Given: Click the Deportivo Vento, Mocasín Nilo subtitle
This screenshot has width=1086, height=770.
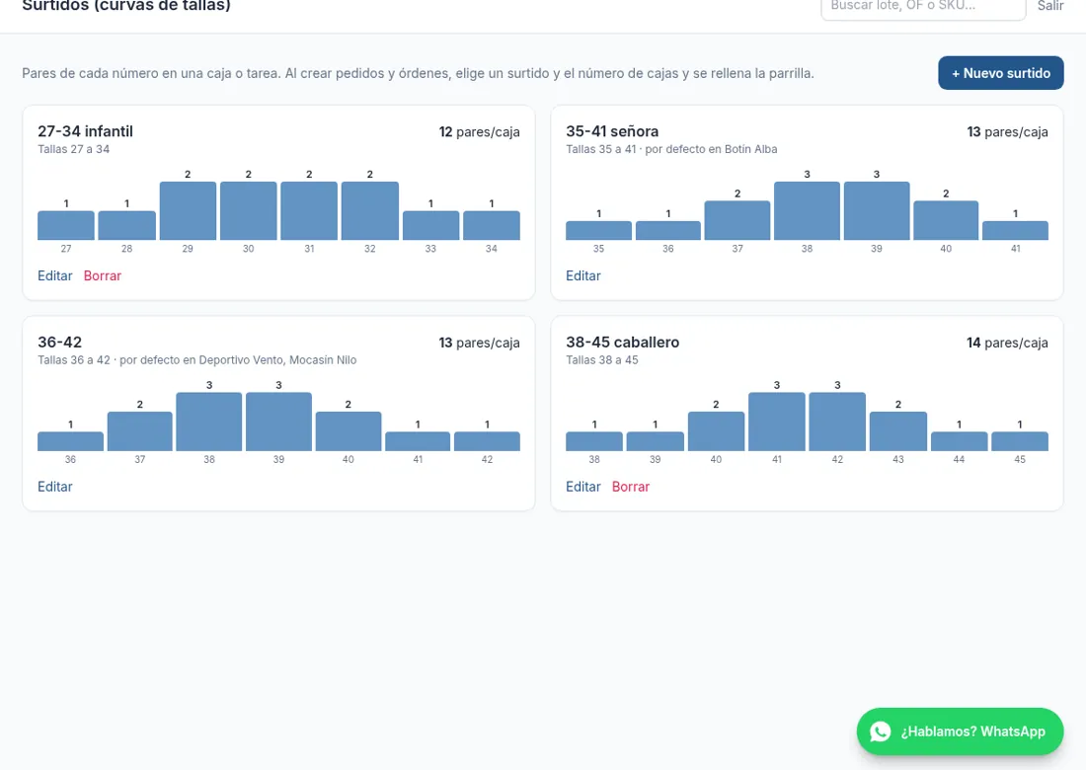Looking at the screenshot, I should pyautogui.click(x=196, y=360).
